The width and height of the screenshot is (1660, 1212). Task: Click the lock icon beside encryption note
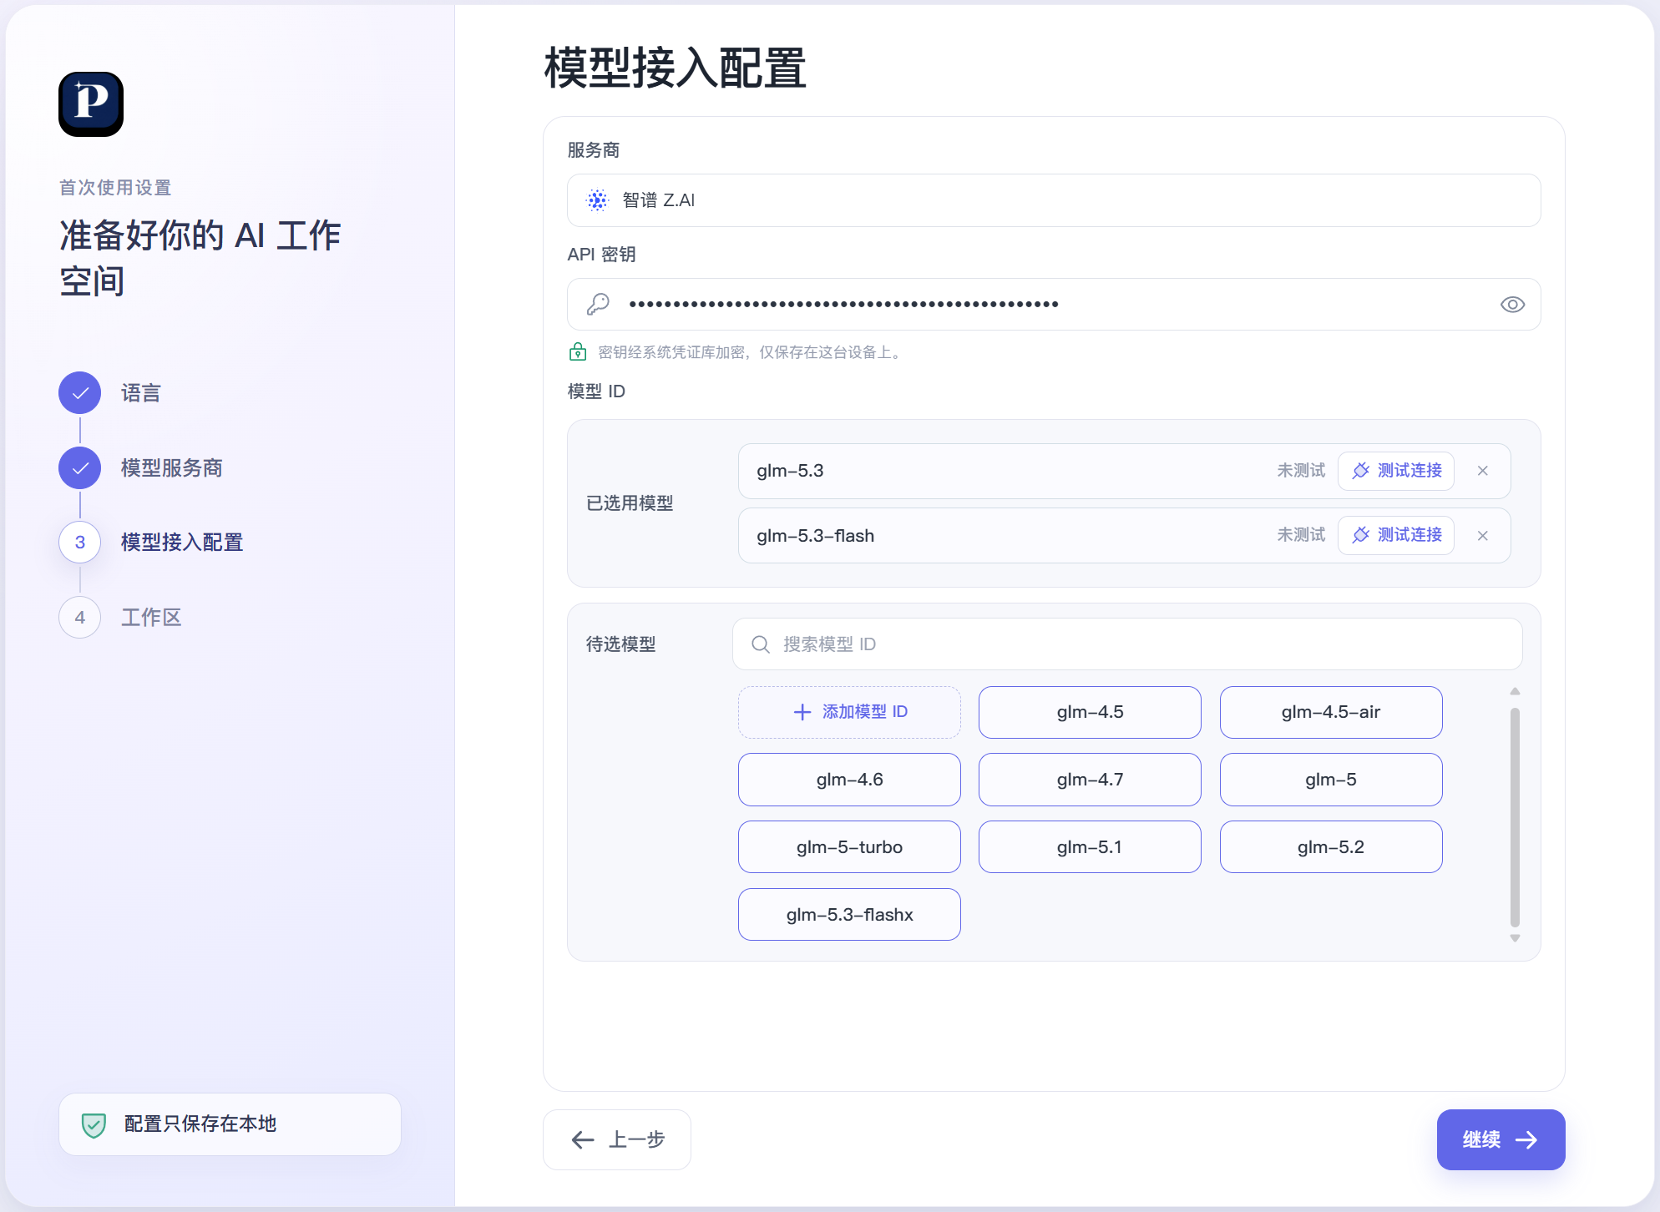pos(577,351)
